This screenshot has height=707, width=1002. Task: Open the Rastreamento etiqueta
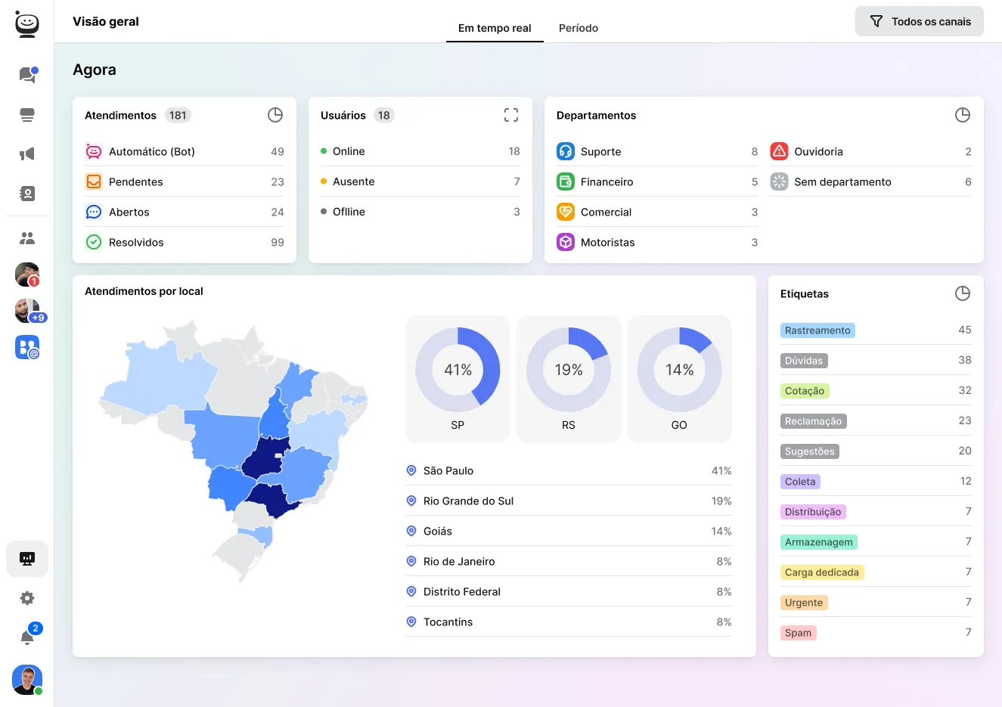click(817, 330)
